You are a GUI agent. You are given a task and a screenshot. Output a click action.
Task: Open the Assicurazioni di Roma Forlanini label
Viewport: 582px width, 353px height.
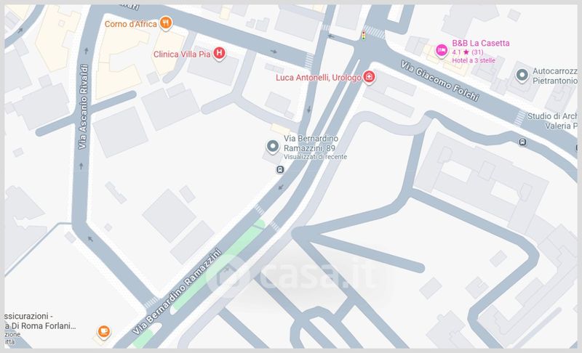(x=40, y=321)
